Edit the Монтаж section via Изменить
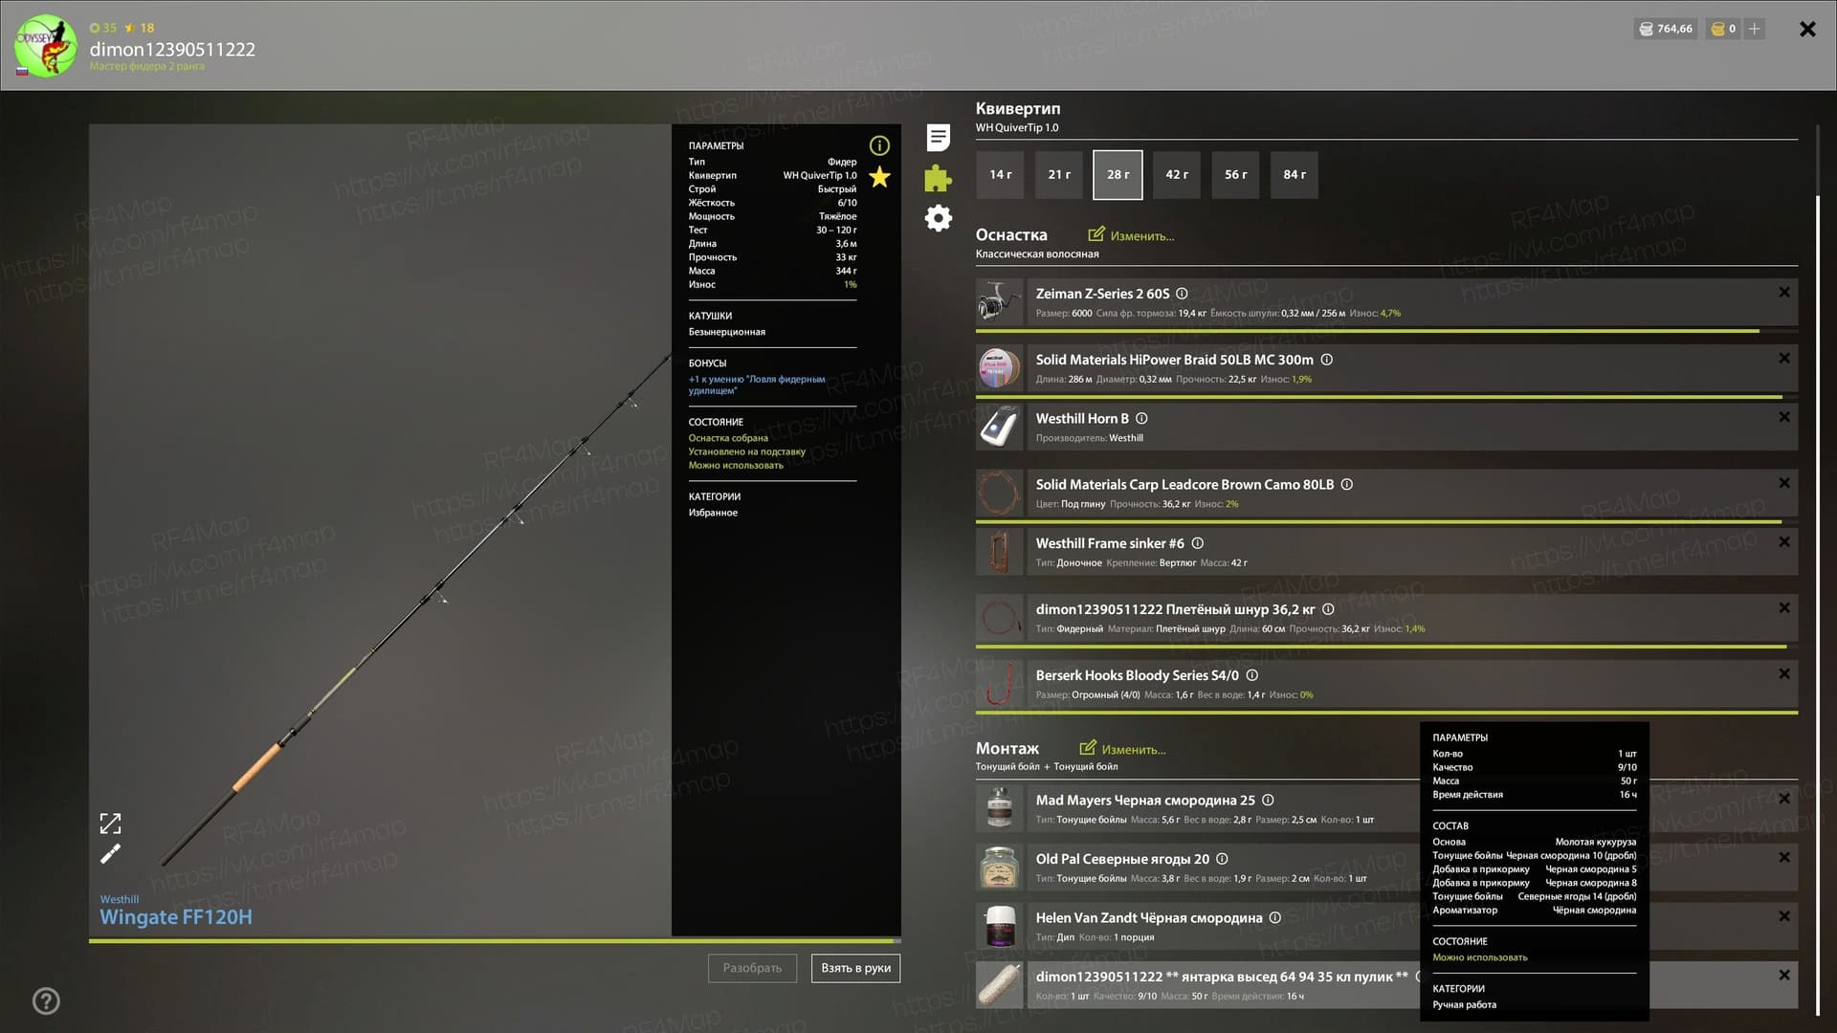 [1123, 749]
